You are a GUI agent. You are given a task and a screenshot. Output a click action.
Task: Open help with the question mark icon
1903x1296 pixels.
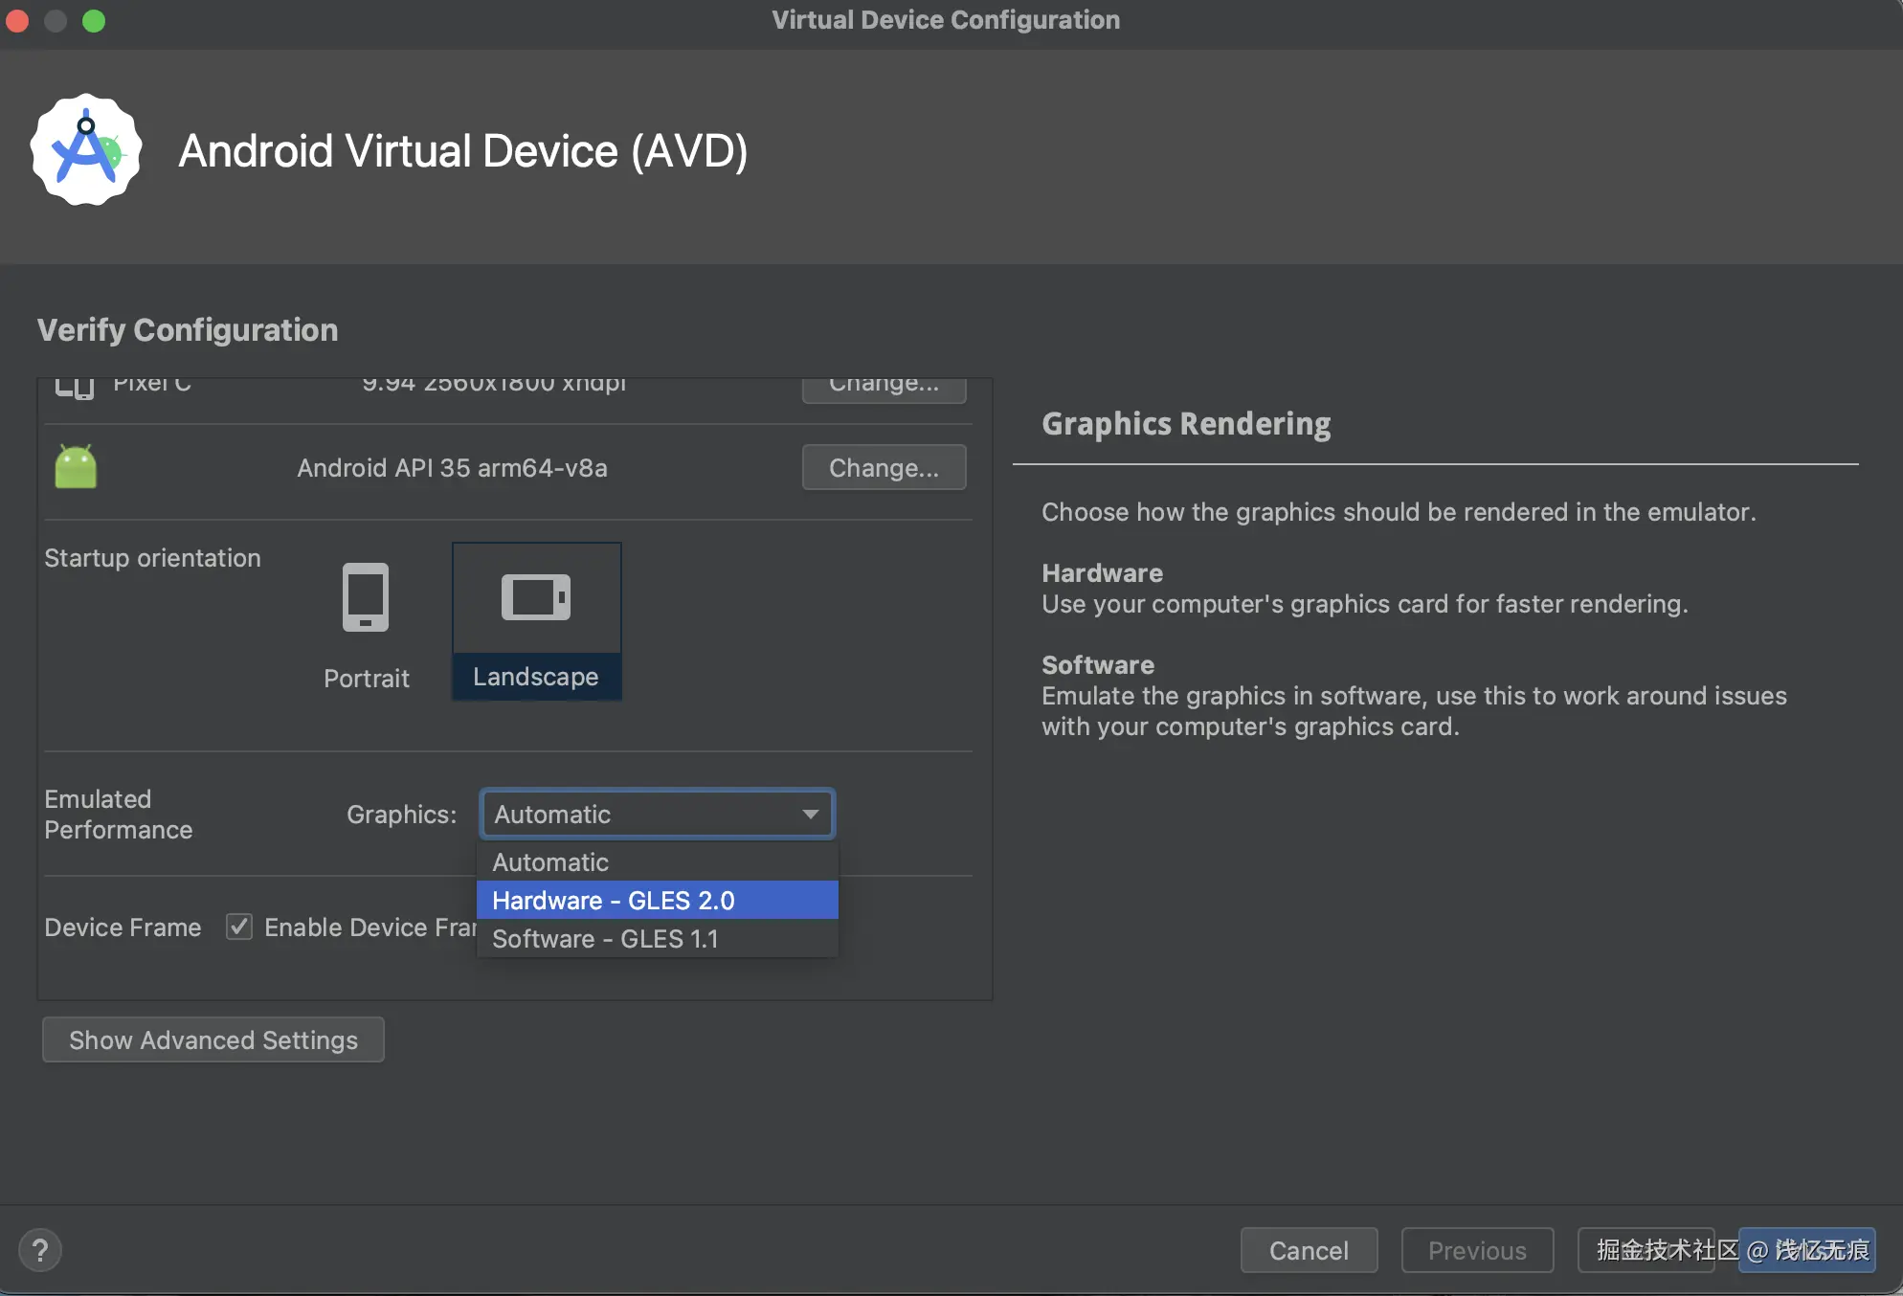pyautogui.click(x=40, y=1250)
